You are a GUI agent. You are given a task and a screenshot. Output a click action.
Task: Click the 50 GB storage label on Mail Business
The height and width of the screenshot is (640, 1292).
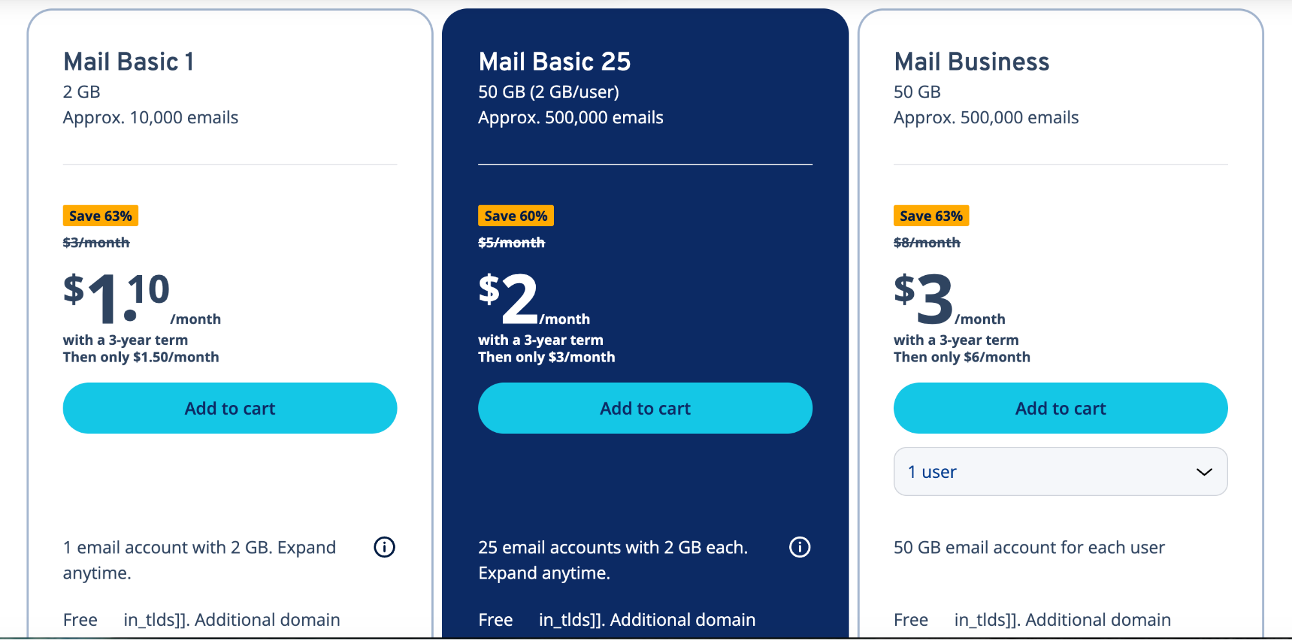pos(916,92)
